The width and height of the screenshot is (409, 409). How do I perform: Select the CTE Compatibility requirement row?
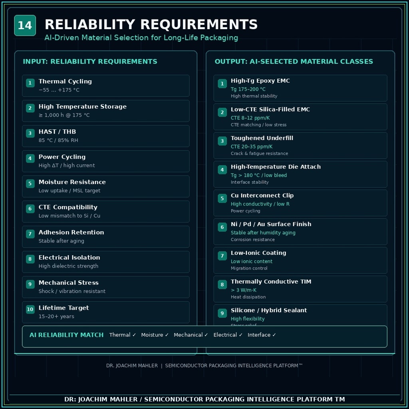coord(105,212)
